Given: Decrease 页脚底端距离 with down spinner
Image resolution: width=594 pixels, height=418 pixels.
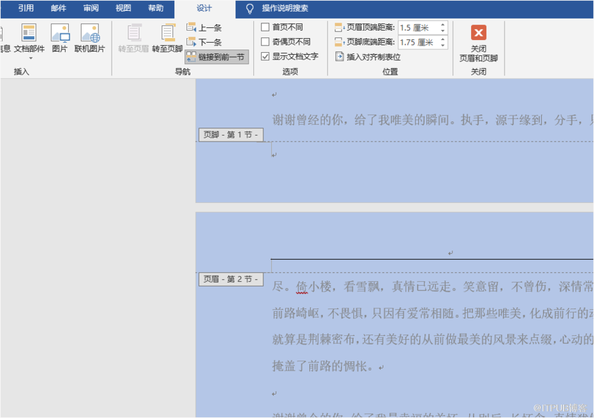Looking at the screenshot, I should [442, 46].
